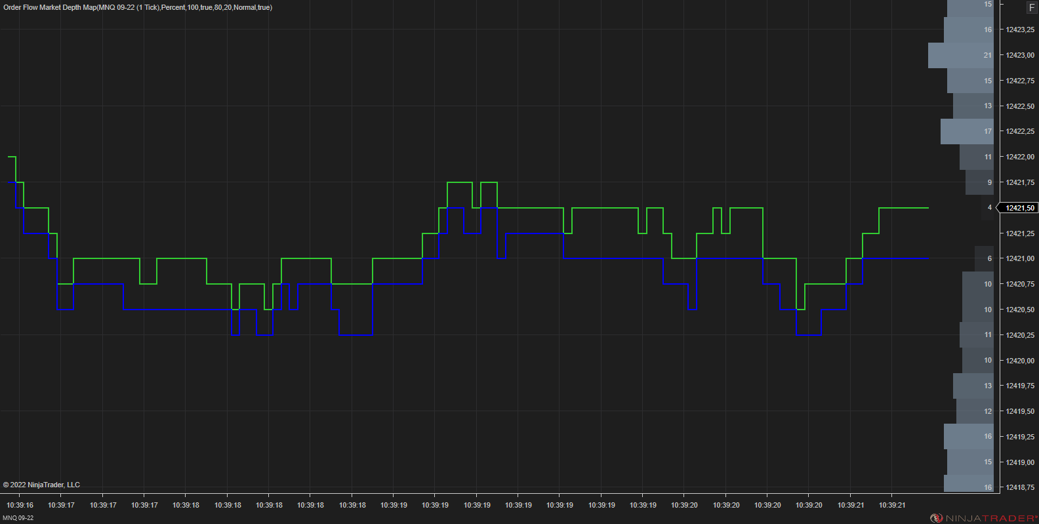Click the 10:39:16 time axis label
The image size is (1039, 524).
20,505
